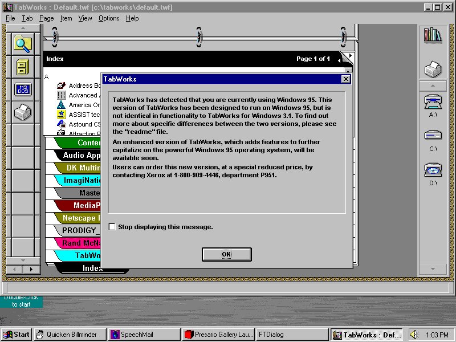Open the Item menu
This screenshot has height=342, width=456.
66,18
